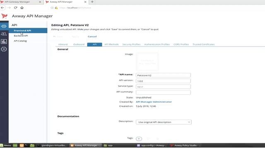Open the Clients users icon in sidebar
Image resolution: width=265 pixels, height=149 pixels.
tap(4, 34)
